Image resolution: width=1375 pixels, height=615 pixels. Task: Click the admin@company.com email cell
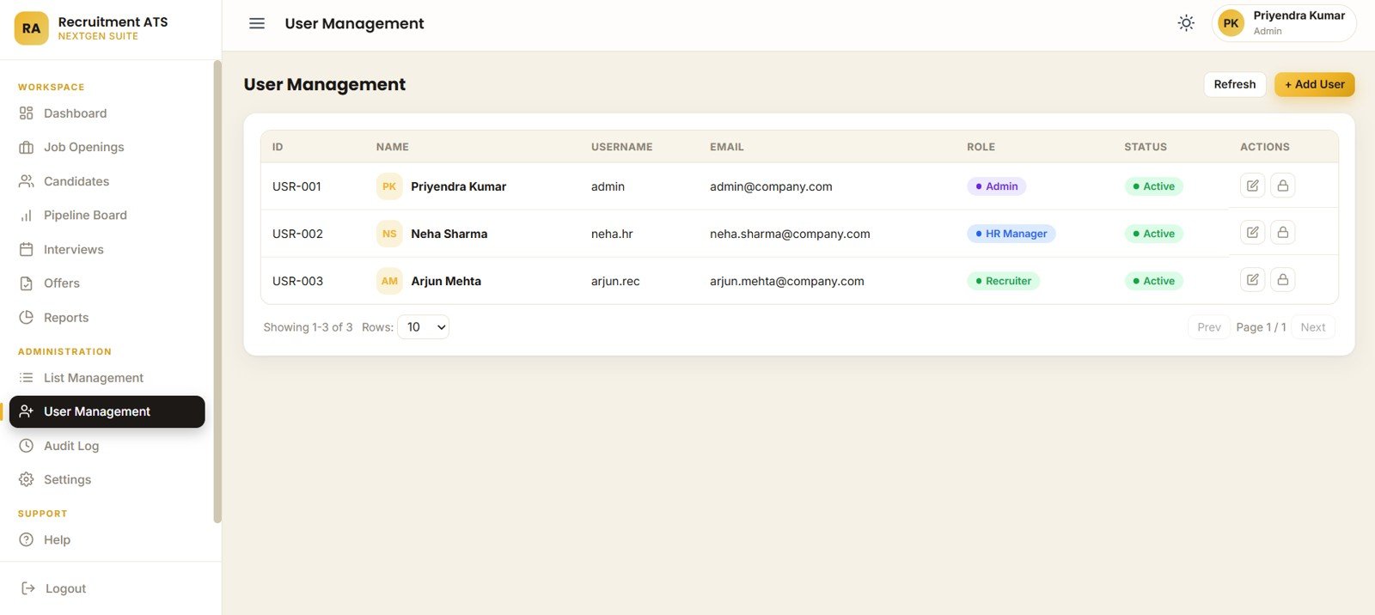(x=771, y=186)
